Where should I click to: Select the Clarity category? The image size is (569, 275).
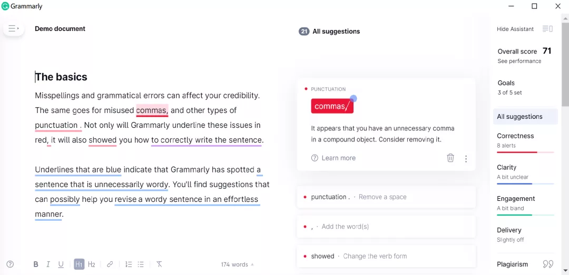click(x=506, y=167)
